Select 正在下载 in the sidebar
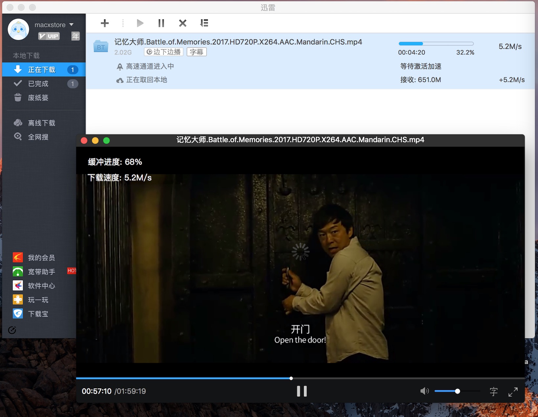Viewport: 538px width, 417px height. click(x=44, y=70)
